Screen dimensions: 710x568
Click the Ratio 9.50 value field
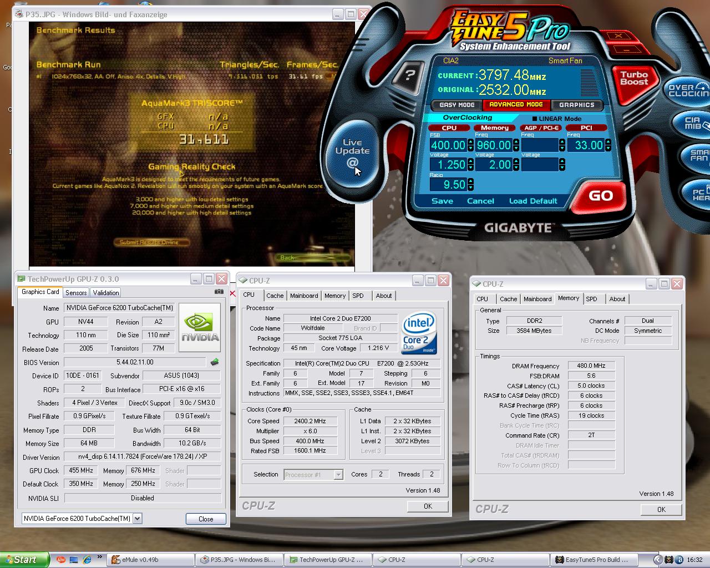tap(448, 184)
